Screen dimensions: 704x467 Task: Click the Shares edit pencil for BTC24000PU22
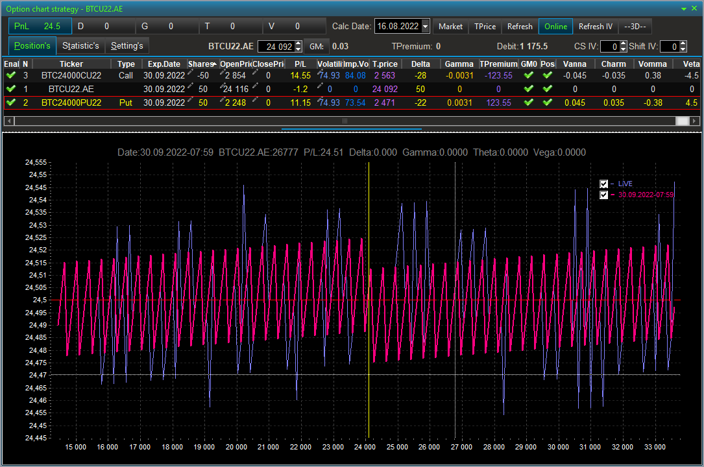(190, 99)
